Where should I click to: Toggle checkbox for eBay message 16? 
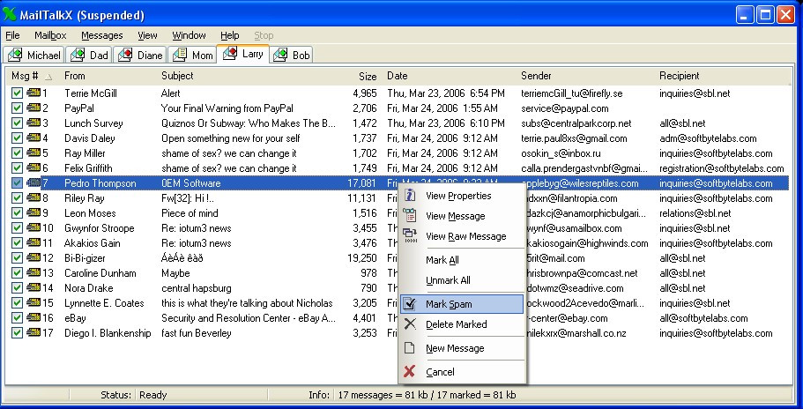17,318
